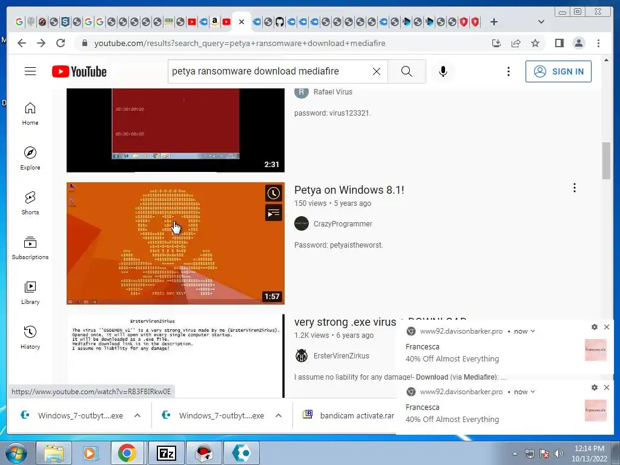Open Explore in the YouTube sidebar
Image resolution: width=620 pixels, height=465 pixels.
point(30,159)
